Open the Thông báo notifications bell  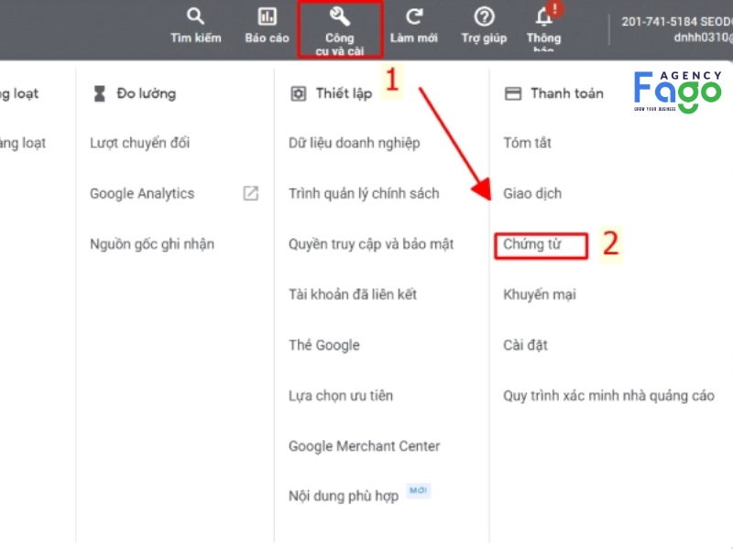pyautogui.click(x=542, y=16)
